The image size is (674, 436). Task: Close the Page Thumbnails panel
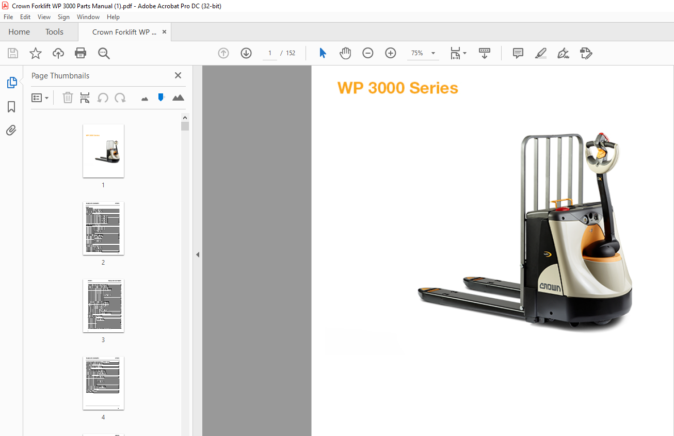178,75
